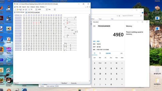Click the Xor key in Calculator

click(x=111, y=58)
